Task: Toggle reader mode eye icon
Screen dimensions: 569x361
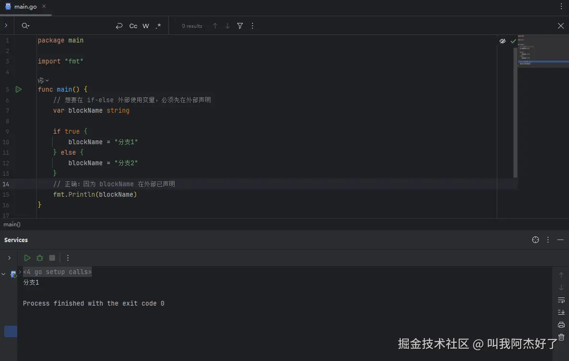Action: point(502,41)
